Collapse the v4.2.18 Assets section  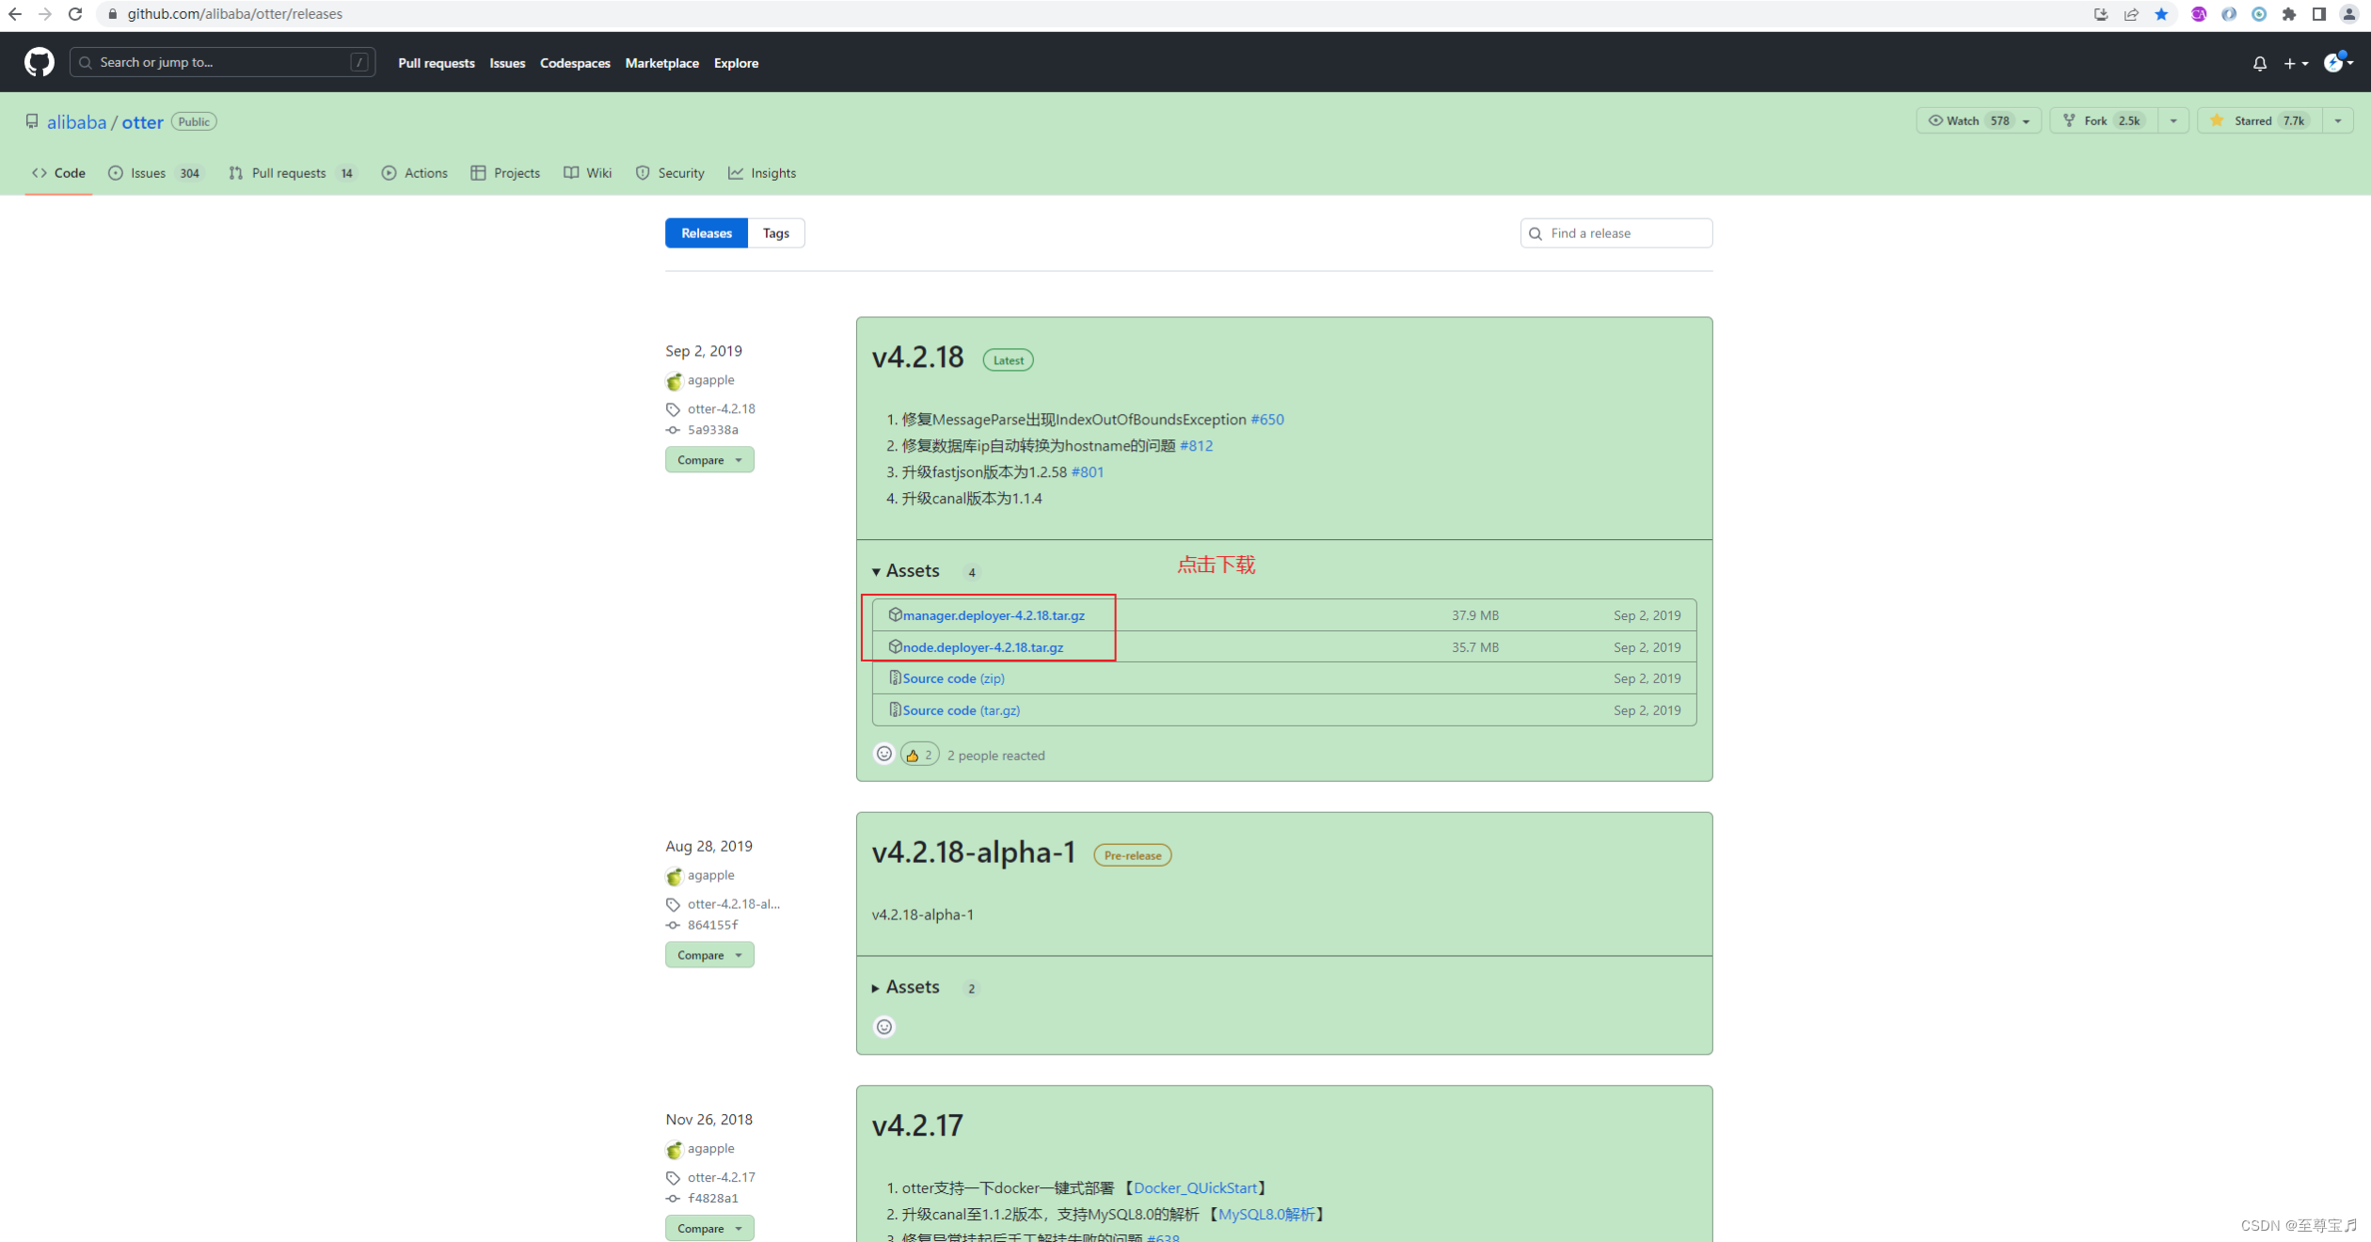[x=907, y=571]
